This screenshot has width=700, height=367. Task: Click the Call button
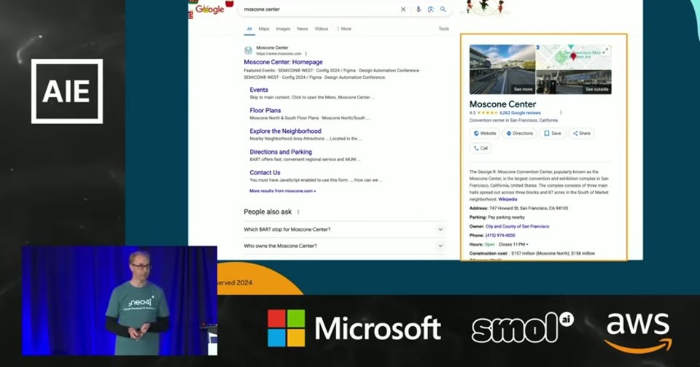pos(481,148)
